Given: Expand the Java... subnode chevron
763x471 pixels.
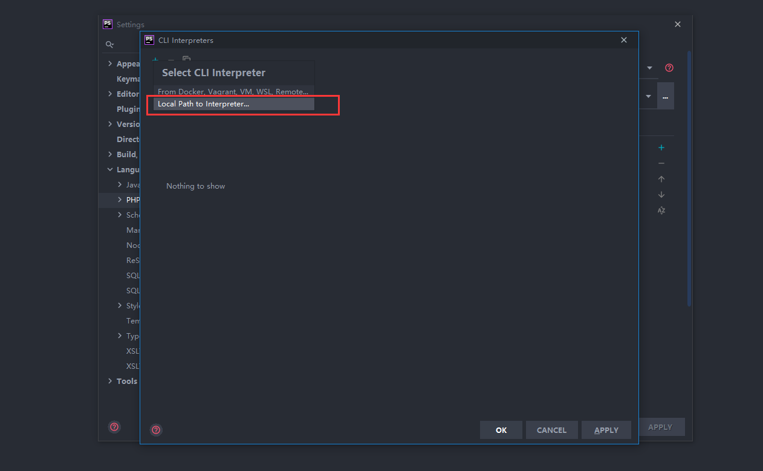Looking at the screenshot, I should pyautogui.click(x=120, y=184).
